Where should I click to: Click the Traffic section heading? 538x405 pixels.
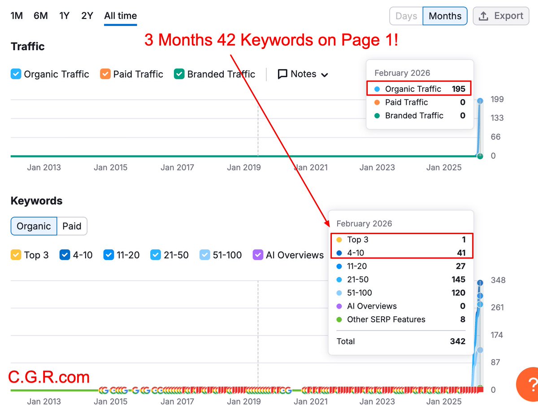[28, 47]
